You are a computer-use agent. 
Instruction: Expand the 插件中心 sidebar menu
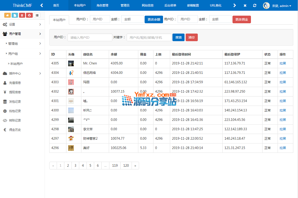(22, 73)
